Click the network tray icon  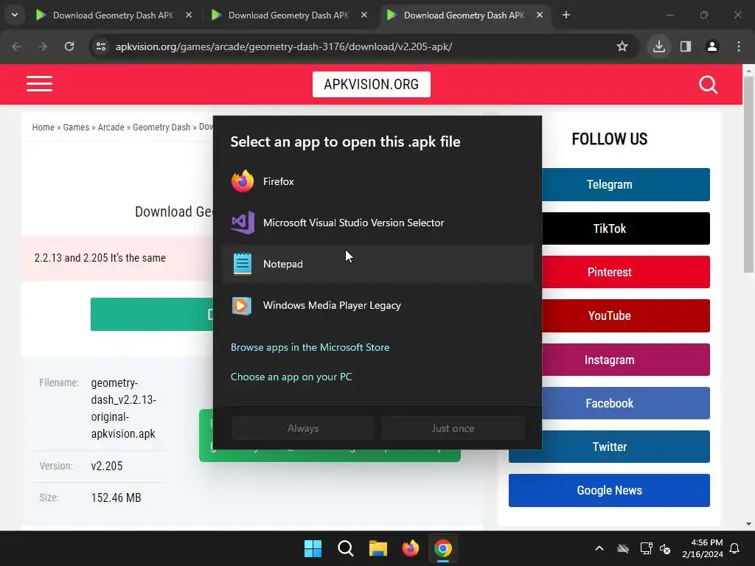point(646,548)
